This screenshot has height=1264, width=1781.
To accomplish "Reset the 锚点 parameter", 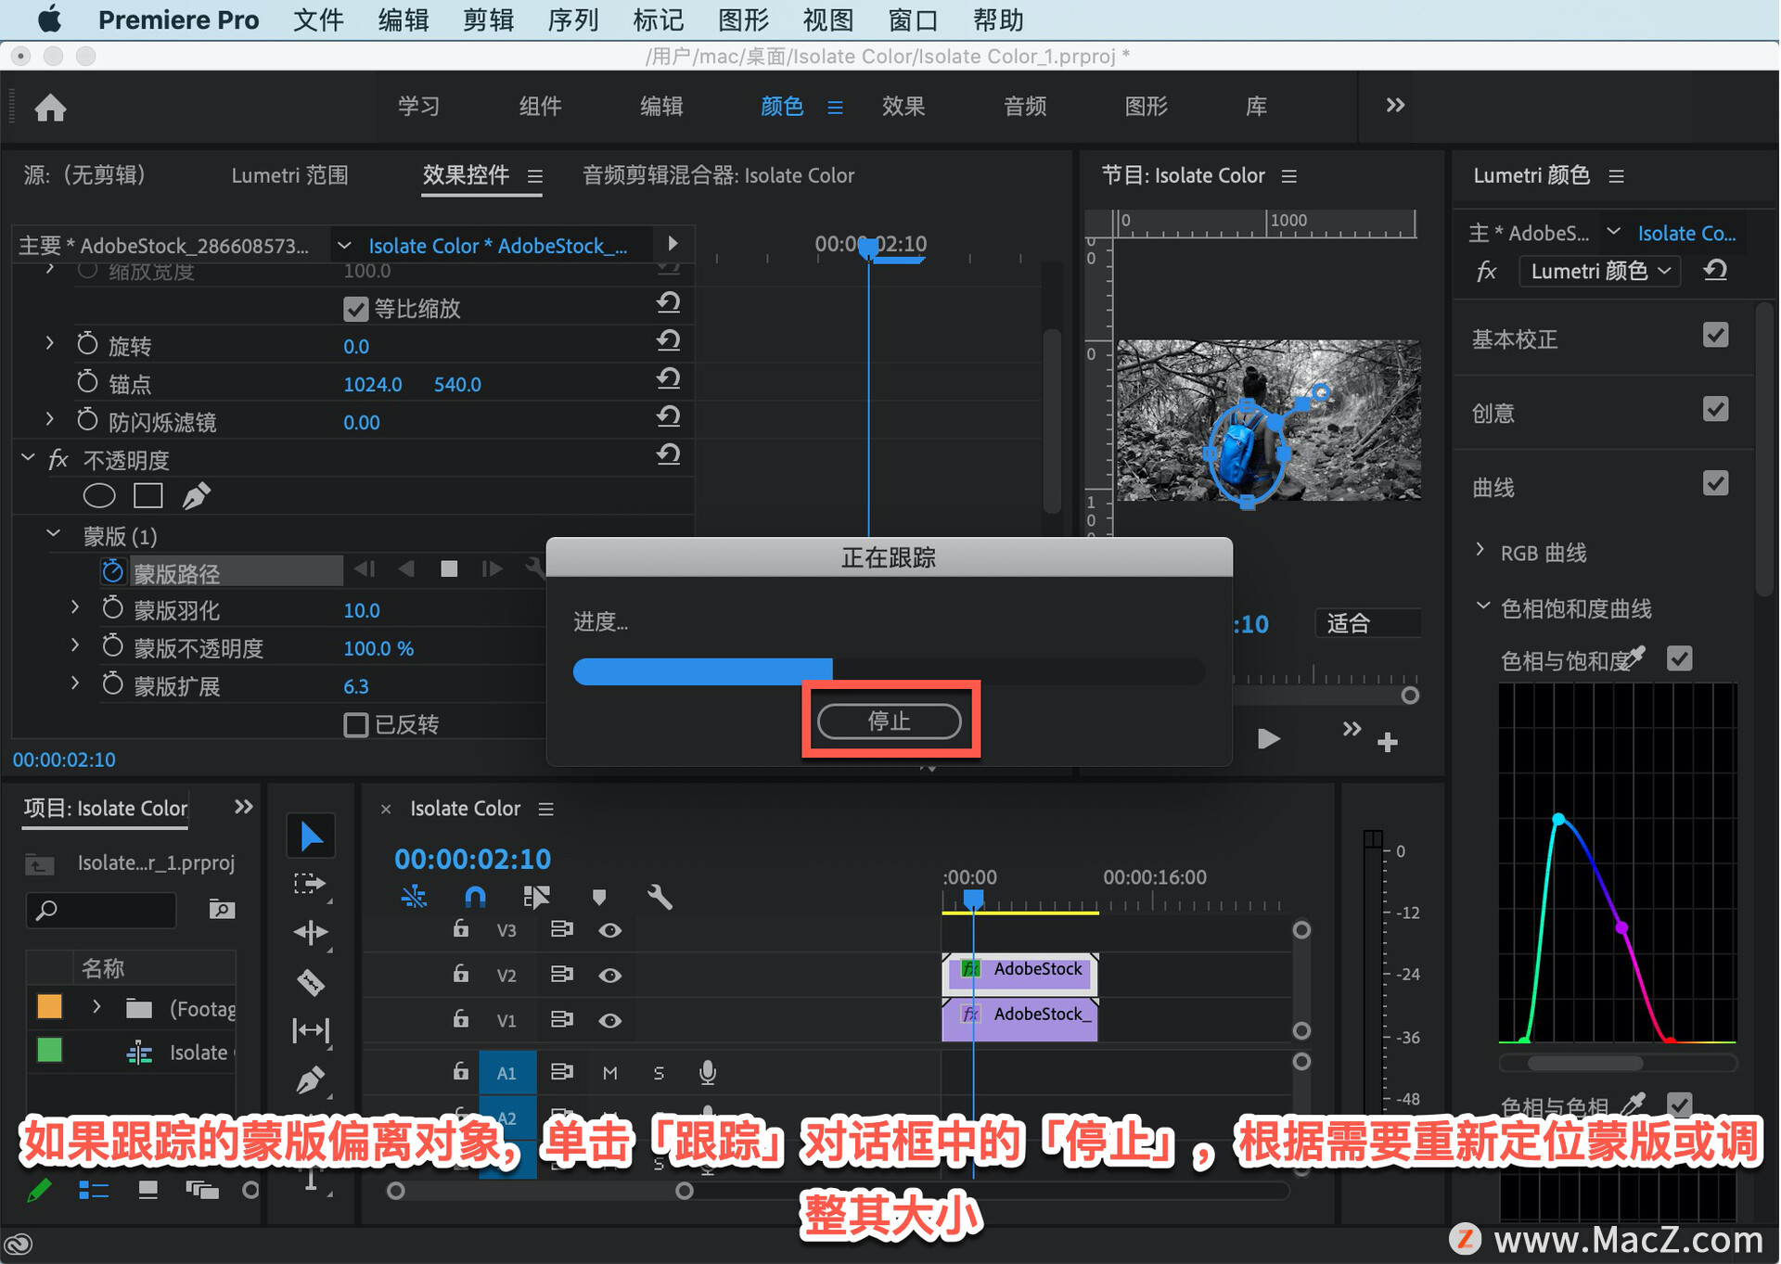I will pos(668,378).
